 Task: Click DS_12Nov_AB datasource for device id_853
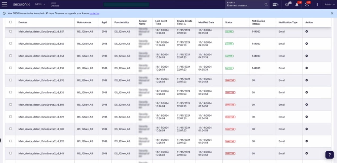tap(85, 68)
